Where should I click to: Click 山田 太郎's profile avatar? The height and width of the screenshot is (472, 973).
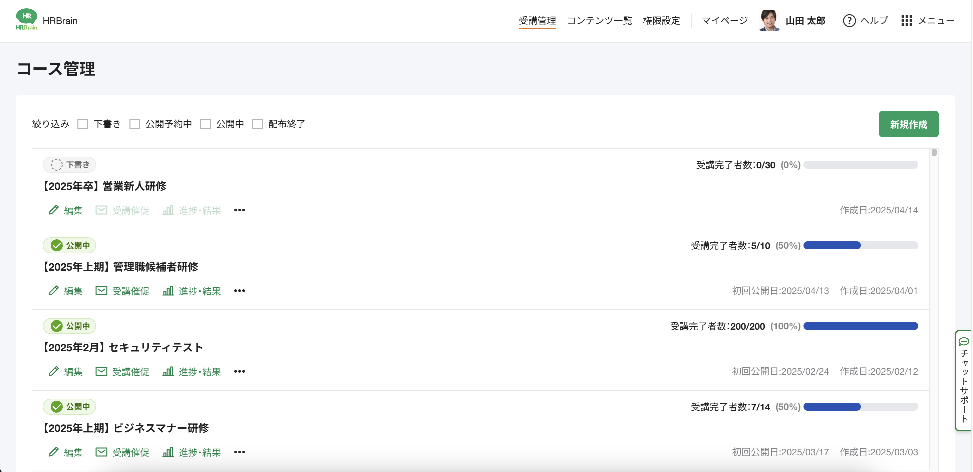[769, 21]
